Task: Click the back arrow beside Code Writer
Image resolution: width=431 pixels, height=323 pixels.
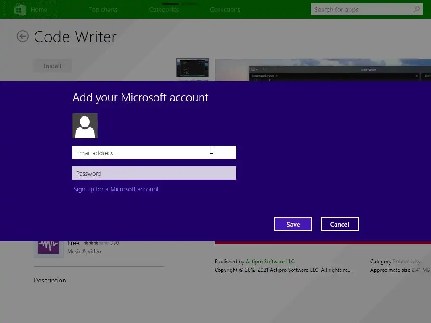Action: pos(23,36)
